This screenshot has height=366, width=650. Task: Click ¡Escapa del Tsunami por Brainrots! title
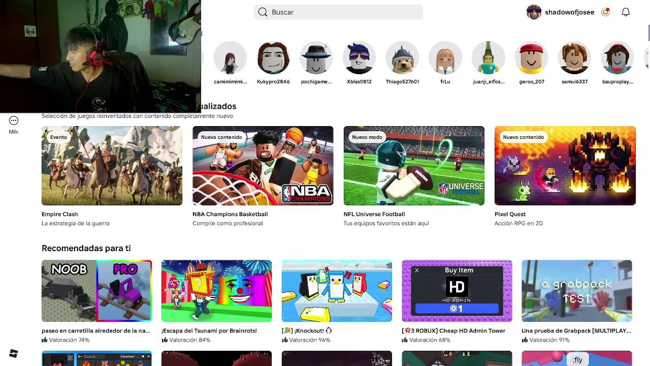tap(209, 330)
